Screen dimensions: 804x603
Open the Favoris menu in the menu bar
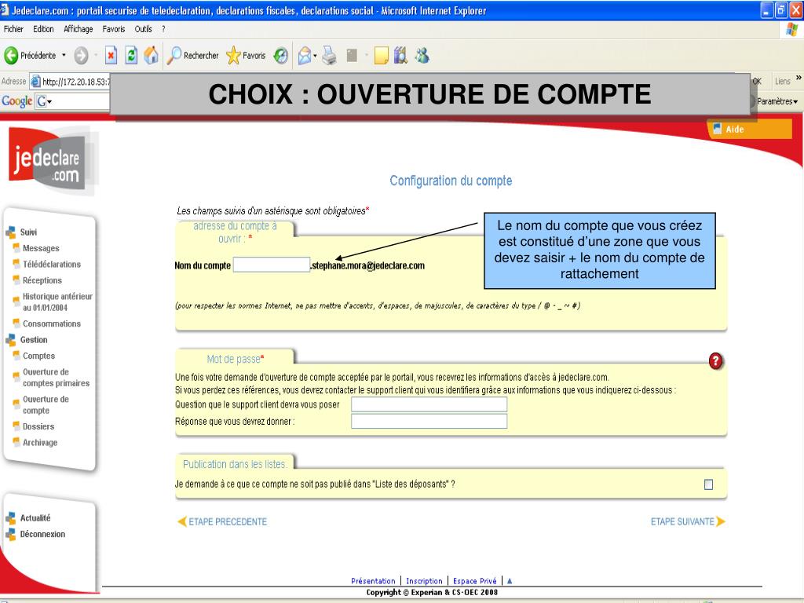pyautogui.click(x=114, y=29)
